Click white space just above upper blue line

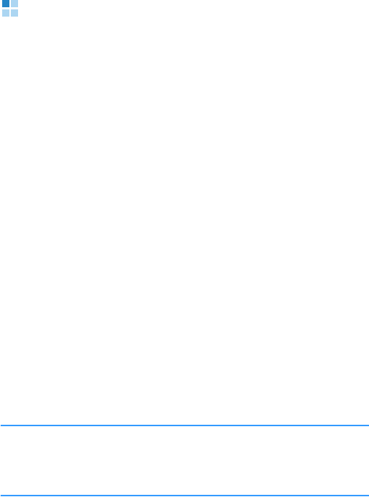(185, 420)
